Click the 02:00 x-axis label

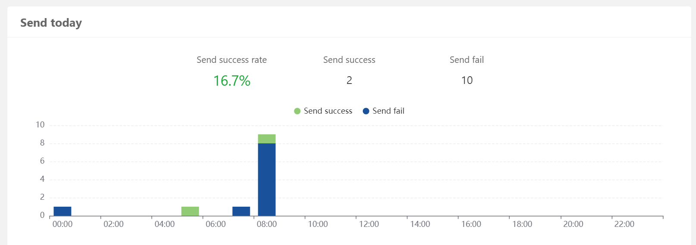(x=113, y=224)
